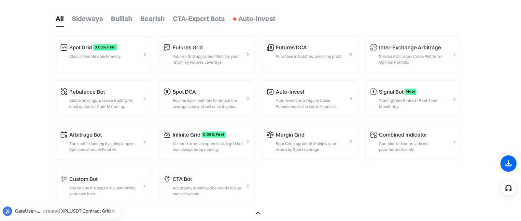Open the Margin Grid details chevron
This screenshot has height=221, width=521.
351,142
